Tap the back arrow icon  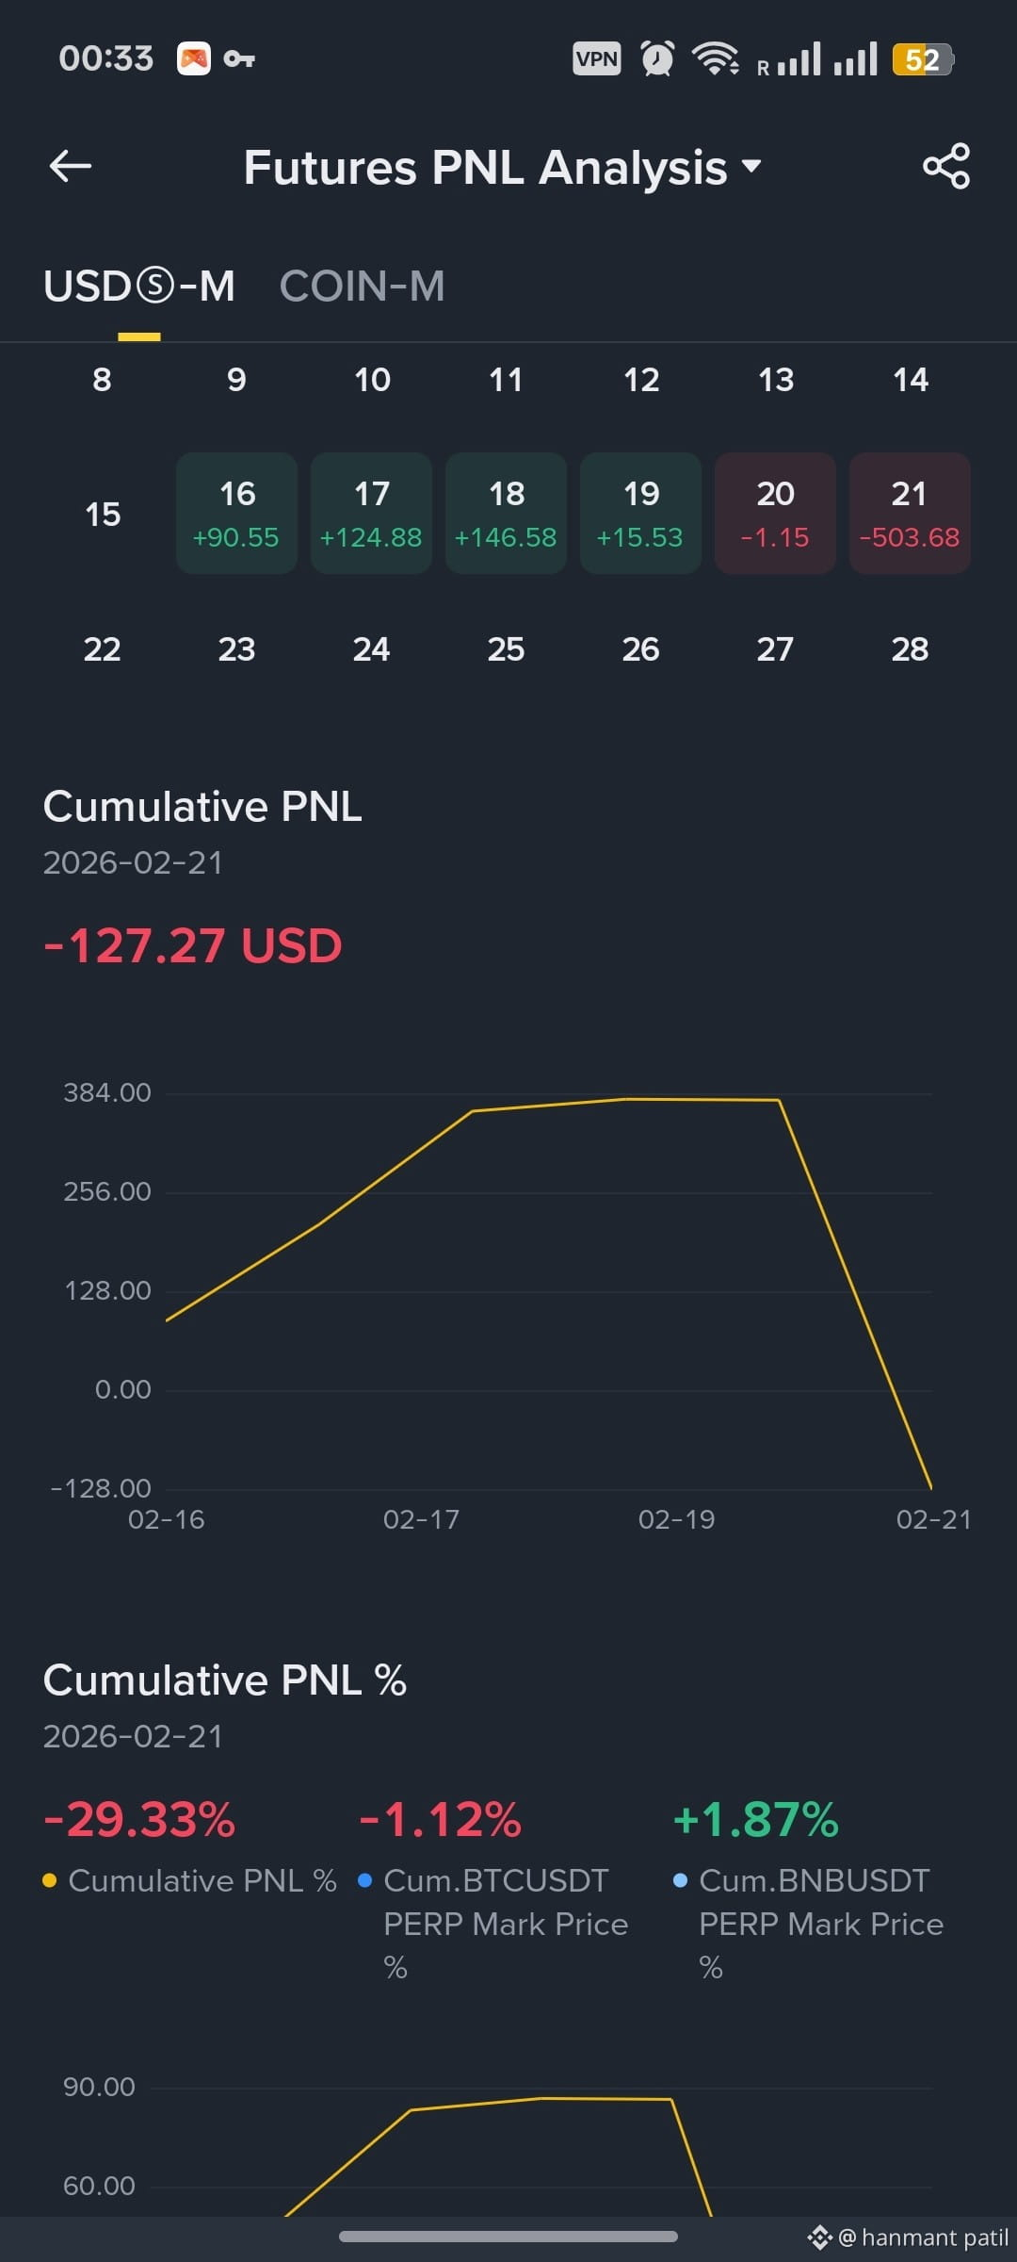(71, 167)
